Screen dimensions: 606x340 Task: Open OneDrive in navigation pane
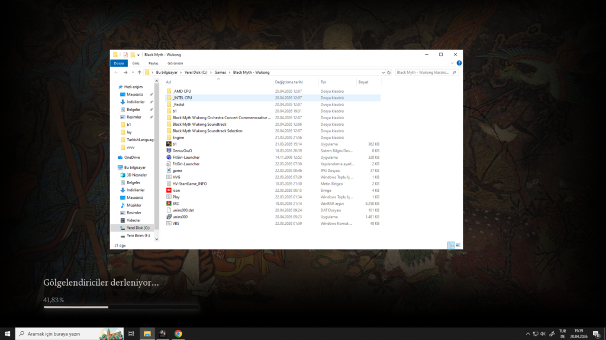(132, 157)
